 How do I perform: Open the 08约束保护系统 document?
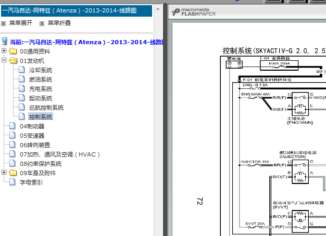click(x=41, y=164)
